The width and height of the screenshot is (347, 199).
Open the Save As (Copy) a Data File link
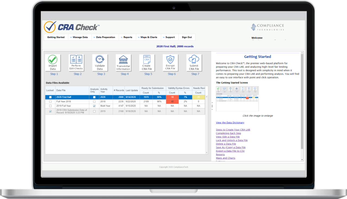click(231, 147)
